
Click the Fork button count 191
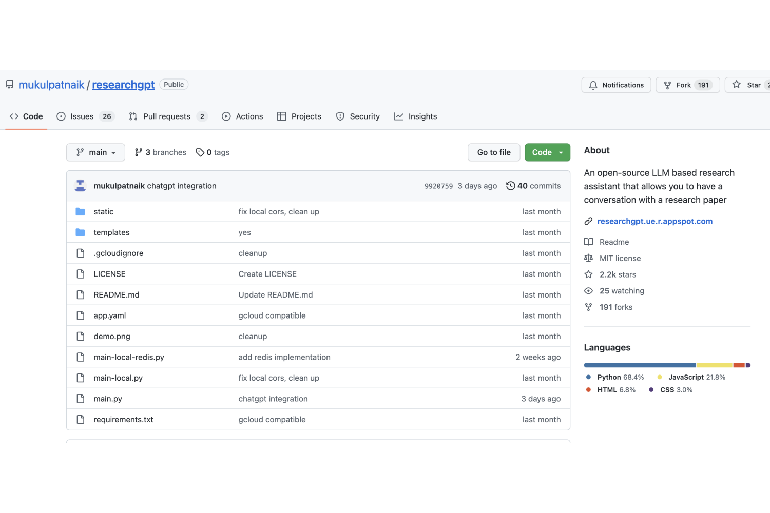pos(703,85)
